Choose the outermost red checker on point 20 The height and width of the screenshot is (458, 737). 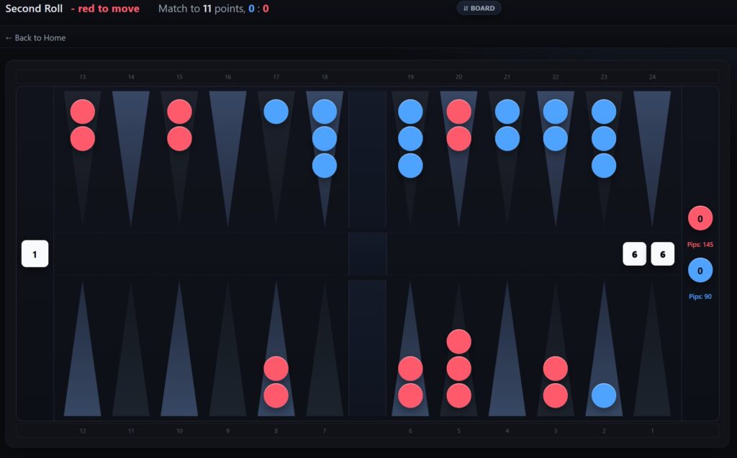(458, 138)
